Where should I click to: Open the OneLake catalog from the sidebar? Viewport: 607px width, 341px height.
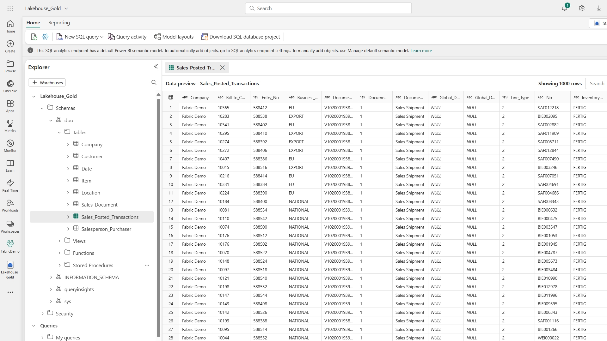pos(10,85)
